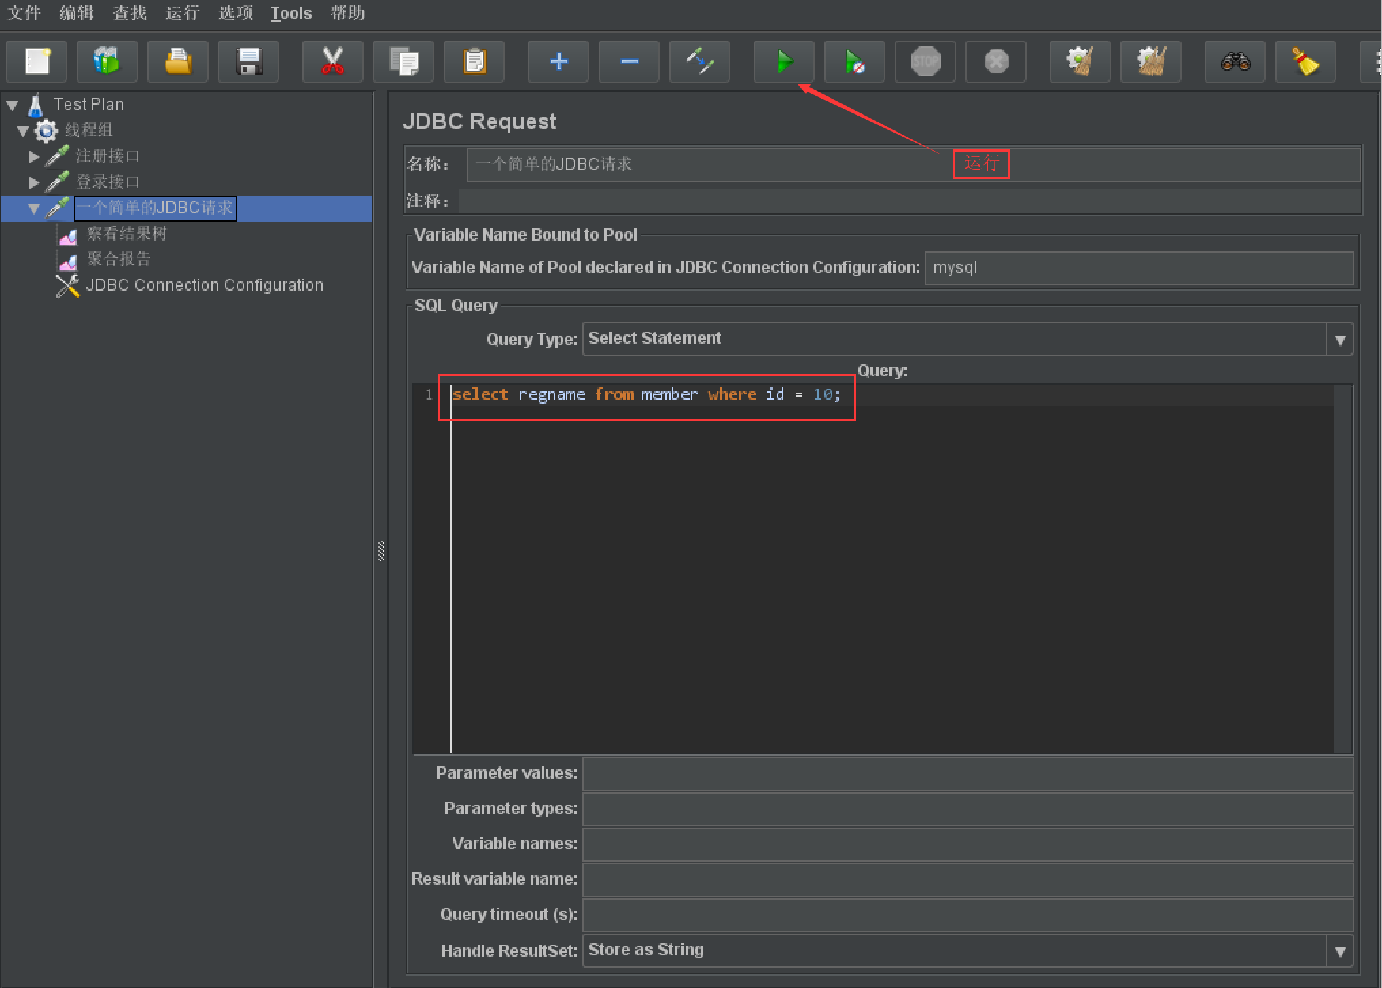Click the Templates icon in toolbar

click(x=107, y=62)
